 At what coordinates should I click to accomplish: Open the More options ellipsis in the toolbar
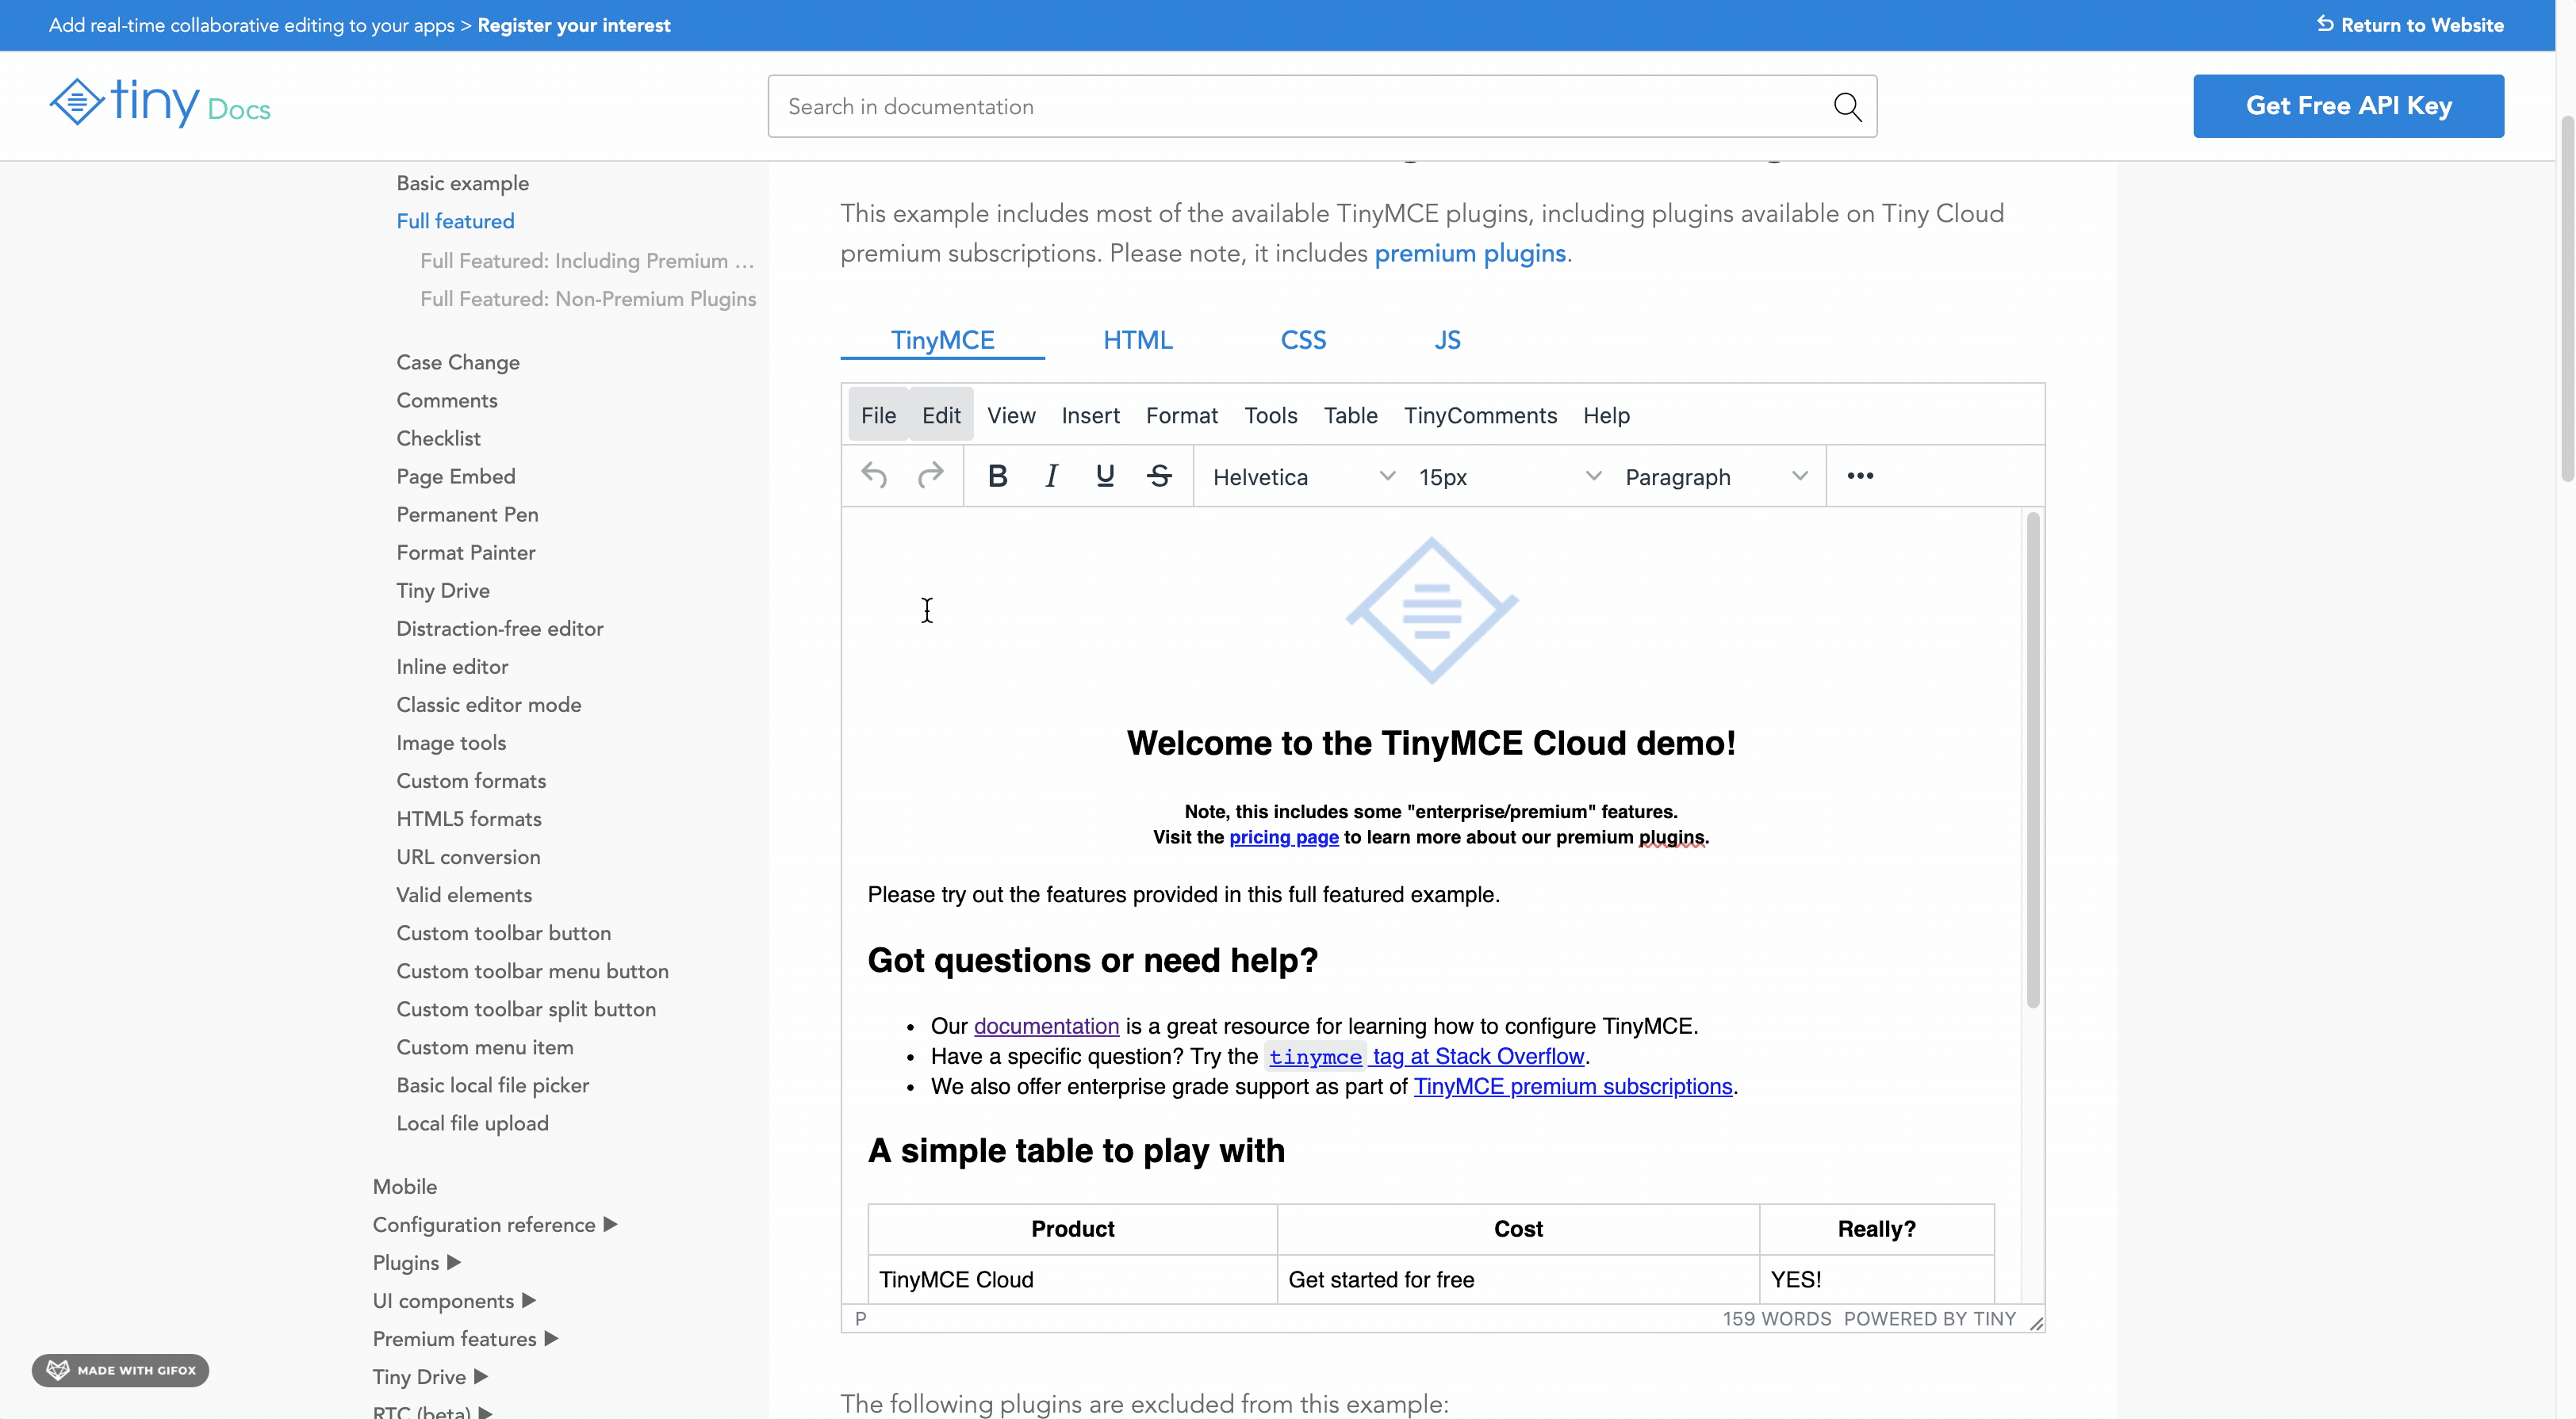point(1860,476)
